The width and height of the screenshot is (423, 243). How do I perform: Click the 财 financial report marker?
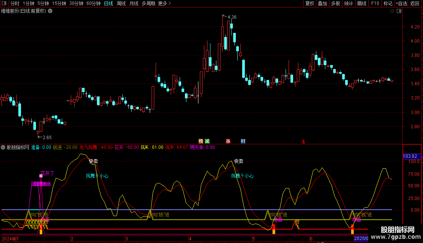point(243,141)
